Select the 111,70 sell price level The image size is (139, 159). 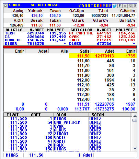point(83,66)
